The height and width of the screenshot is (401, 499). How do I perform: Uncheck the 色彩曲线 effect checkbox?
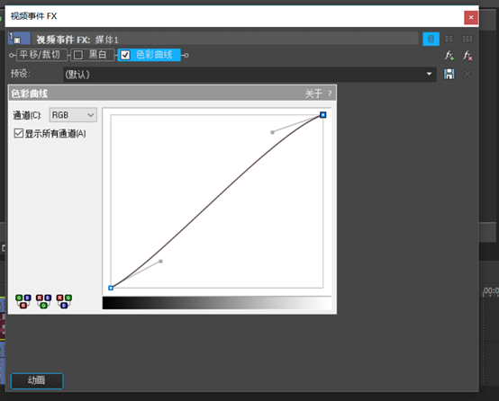tap(125, 55)
